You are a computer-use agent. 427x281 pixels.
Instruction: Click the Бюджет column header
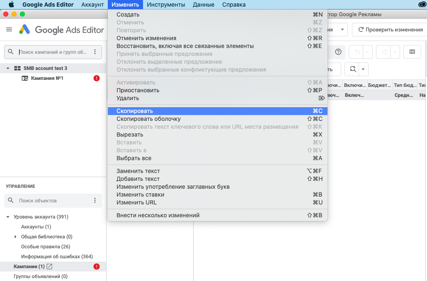click(x=379, y=85)
